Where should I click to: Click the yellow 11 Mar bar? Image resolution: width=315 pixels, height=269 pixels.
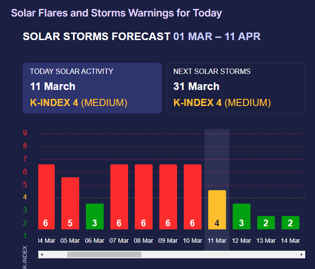(x=217, y=210)
